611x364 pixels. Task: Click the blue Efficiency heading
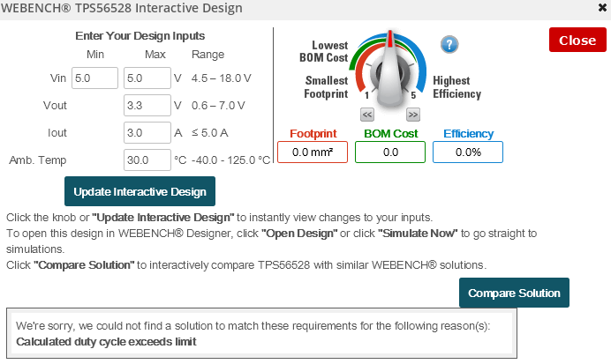[468, 134]
